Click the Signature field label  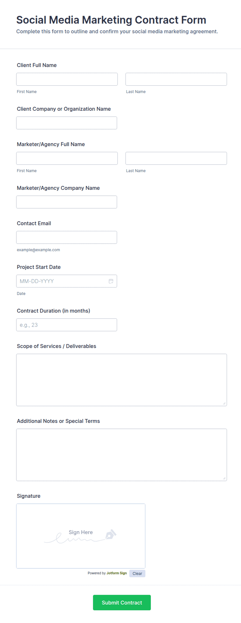tap(29, 496)
